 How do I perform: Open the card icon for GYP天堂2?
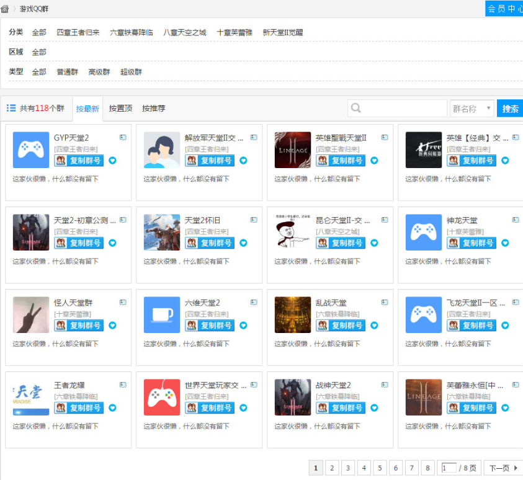pyautogui.click(x=123, y=137)
